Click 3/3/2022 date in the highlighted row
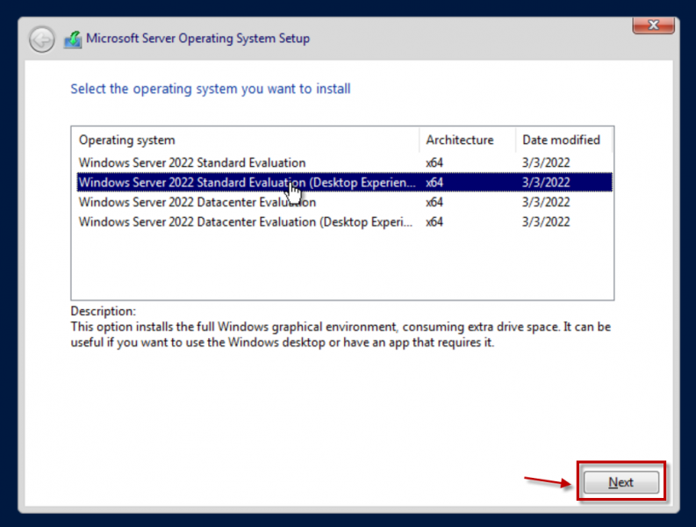The width and height of the screenshot is (696, 527). 546,182
